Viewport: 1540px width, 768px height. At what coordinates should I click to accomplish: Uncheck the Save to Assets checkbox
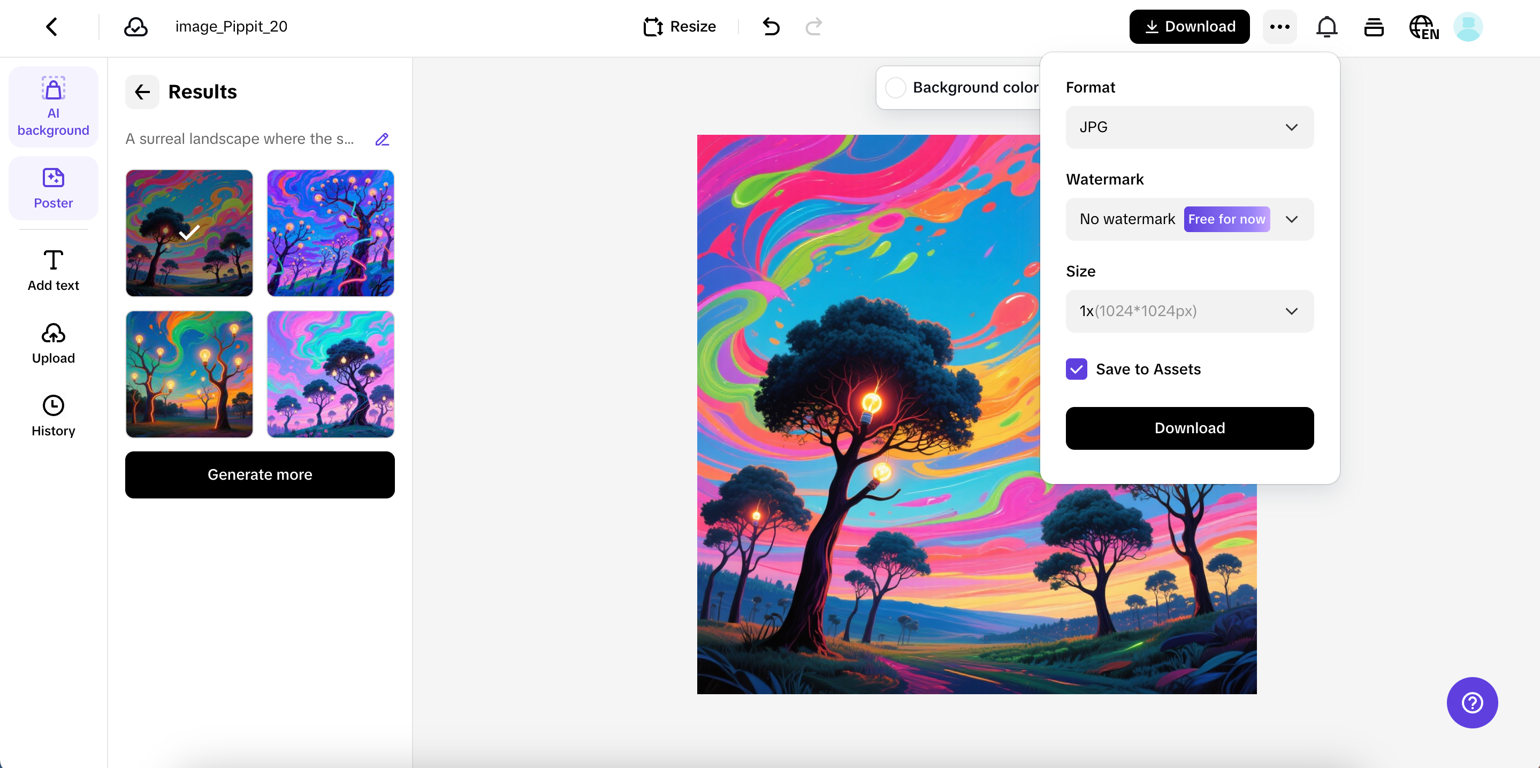coord(1076,370)
